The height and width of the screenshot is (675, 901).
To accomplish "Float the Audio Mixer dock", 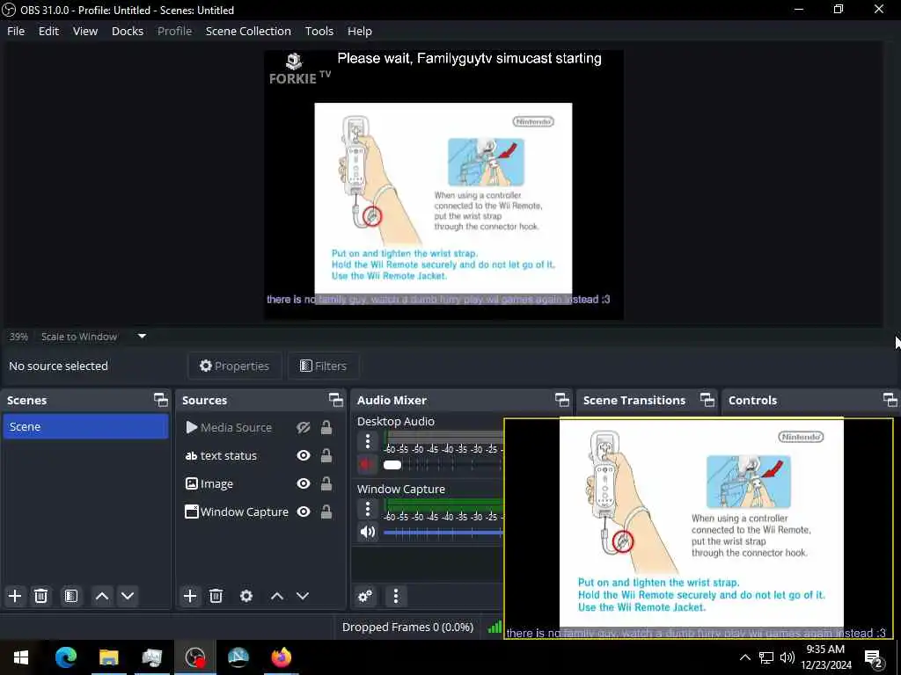I will 562,400.
